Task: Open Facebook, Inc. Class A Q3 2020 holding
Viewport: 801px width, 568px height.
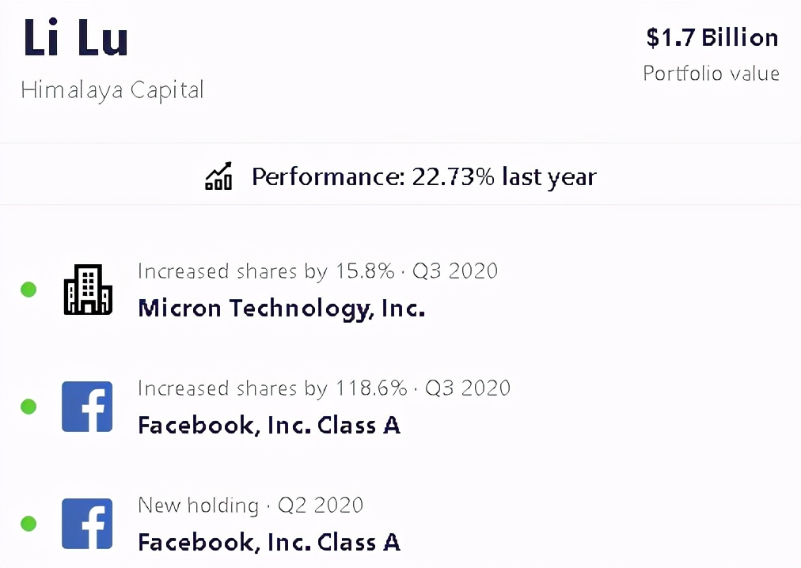Action: [269, 426]
